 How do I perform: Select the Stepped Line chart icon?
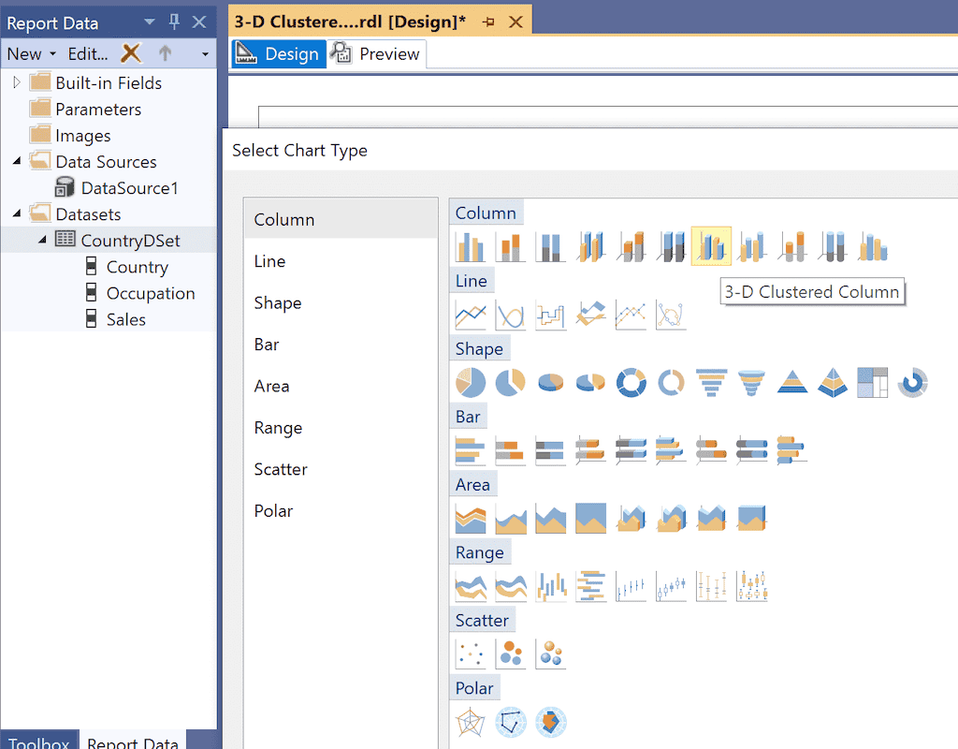(550, 315)
